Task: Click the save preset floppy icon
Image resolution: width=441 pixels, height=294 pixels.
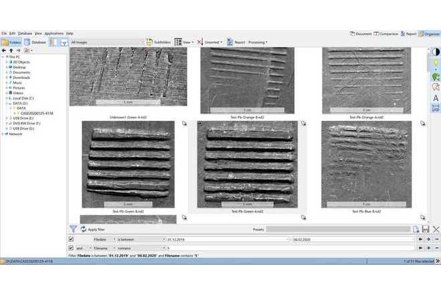Action: click(x=426, y=229)
